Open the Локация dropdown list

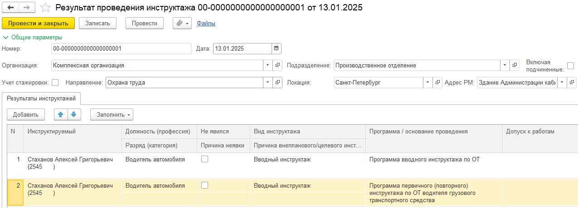tap(427, 82)
